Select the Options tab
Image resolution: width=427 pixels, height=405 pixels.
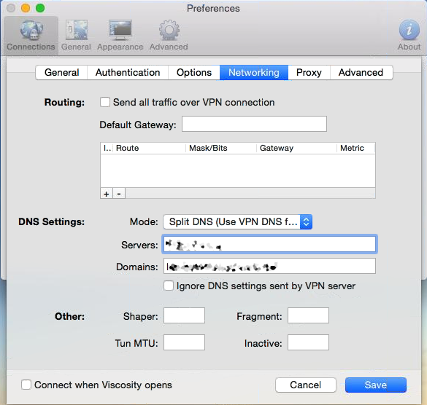(194, 73)
